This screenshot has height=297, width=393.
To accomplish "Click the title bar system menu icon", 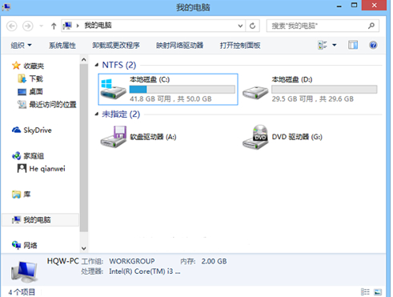I will [6, 7].
